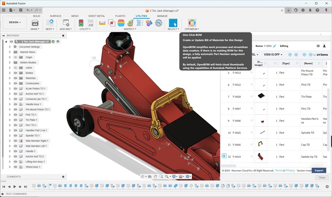The height and width of the screenshot is (197, 332).
Task: Open the DESIGN workspace dropdown
Action: pos(15,22)
